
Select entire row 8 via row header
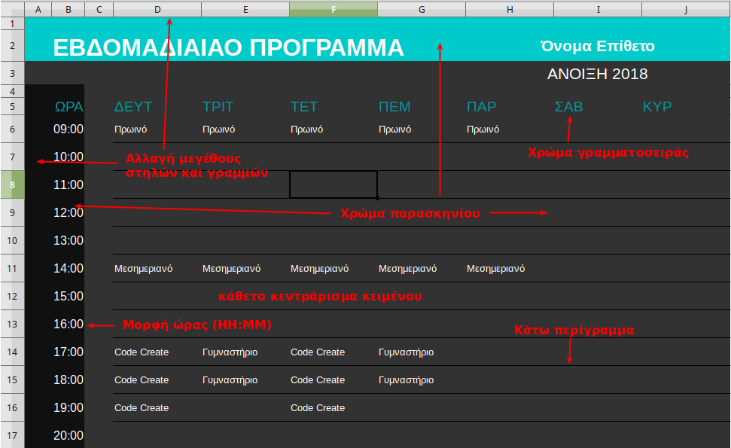(x=12, y=184)
